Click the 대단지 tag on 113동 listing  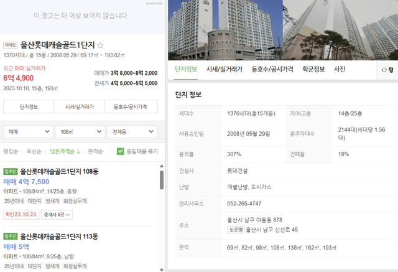pyautogui.click(x=34, y=266)
